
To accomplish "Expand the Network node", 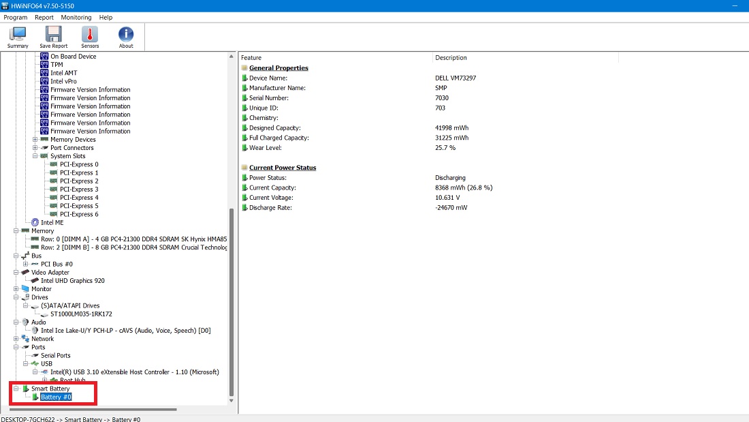I will coord(16,338).
